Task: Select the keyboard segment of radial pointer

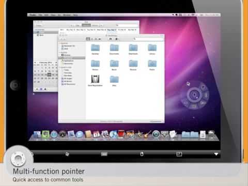Action: 194,106
